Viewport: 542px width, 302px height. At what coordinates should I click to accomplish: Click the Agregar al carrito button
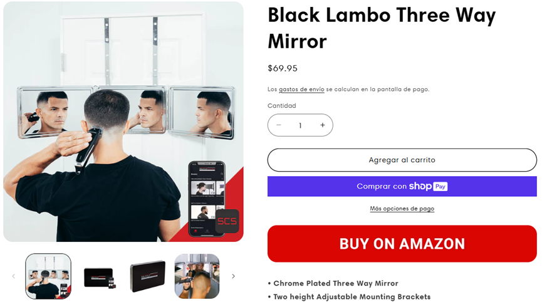(402, 160)
